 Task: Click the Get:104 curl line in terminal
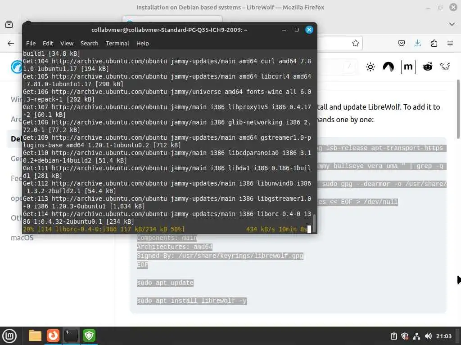[x=167, y=65]
